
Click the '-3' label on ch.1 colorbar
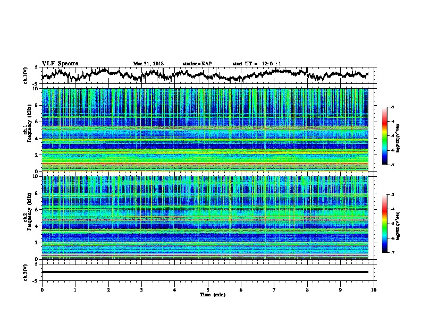pos(392,107)
